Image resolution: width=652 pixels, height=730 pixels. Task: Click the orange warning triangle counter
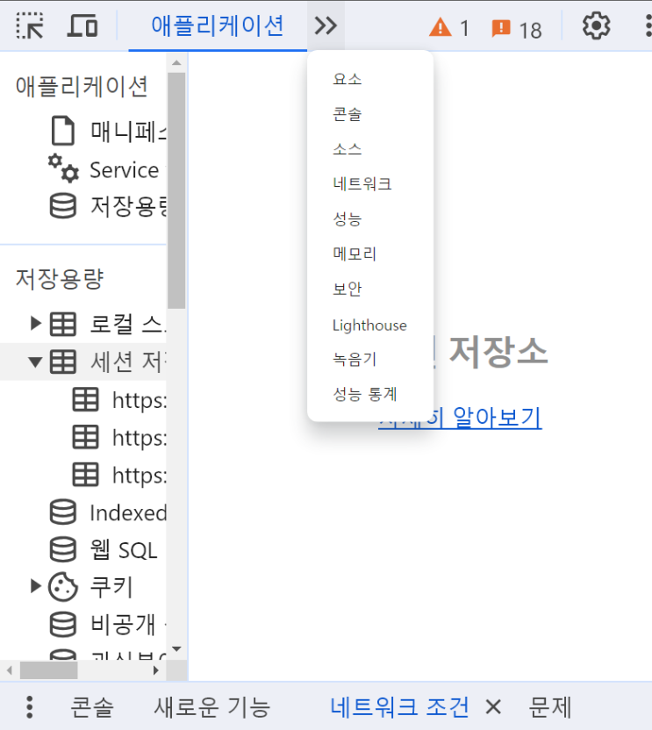[x=449, y=28]
